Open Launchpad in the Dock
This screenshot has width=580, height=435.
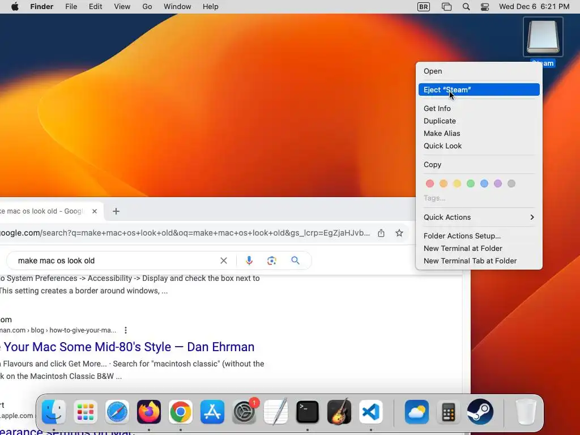coord(86,412)
